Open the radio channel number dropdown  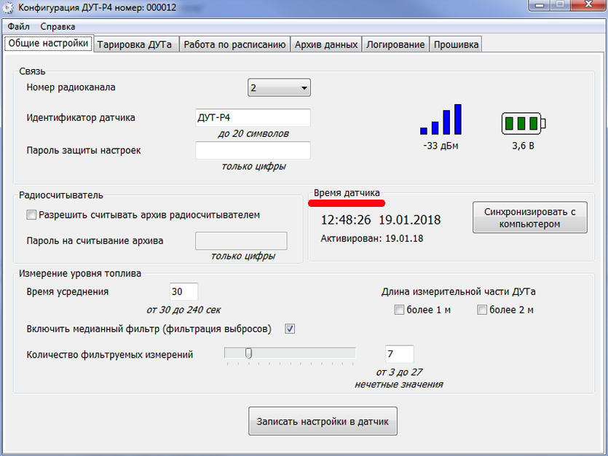(279, 87)
